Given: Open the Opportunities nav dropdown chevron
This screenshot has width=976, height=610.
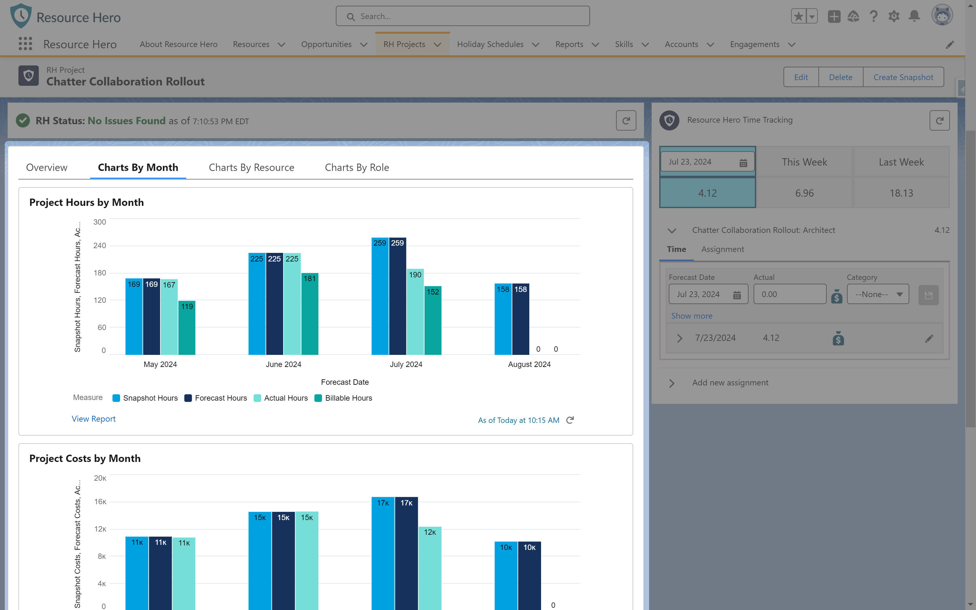Looking at the screenshot, I should tap(363, 44).
